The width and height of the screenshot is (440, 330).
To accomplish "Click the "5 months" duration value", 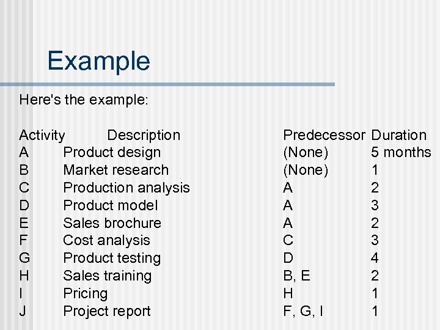I will [401, 153].
